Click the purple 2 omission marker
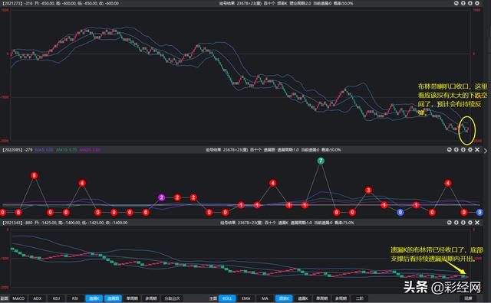 pos(161,197)
